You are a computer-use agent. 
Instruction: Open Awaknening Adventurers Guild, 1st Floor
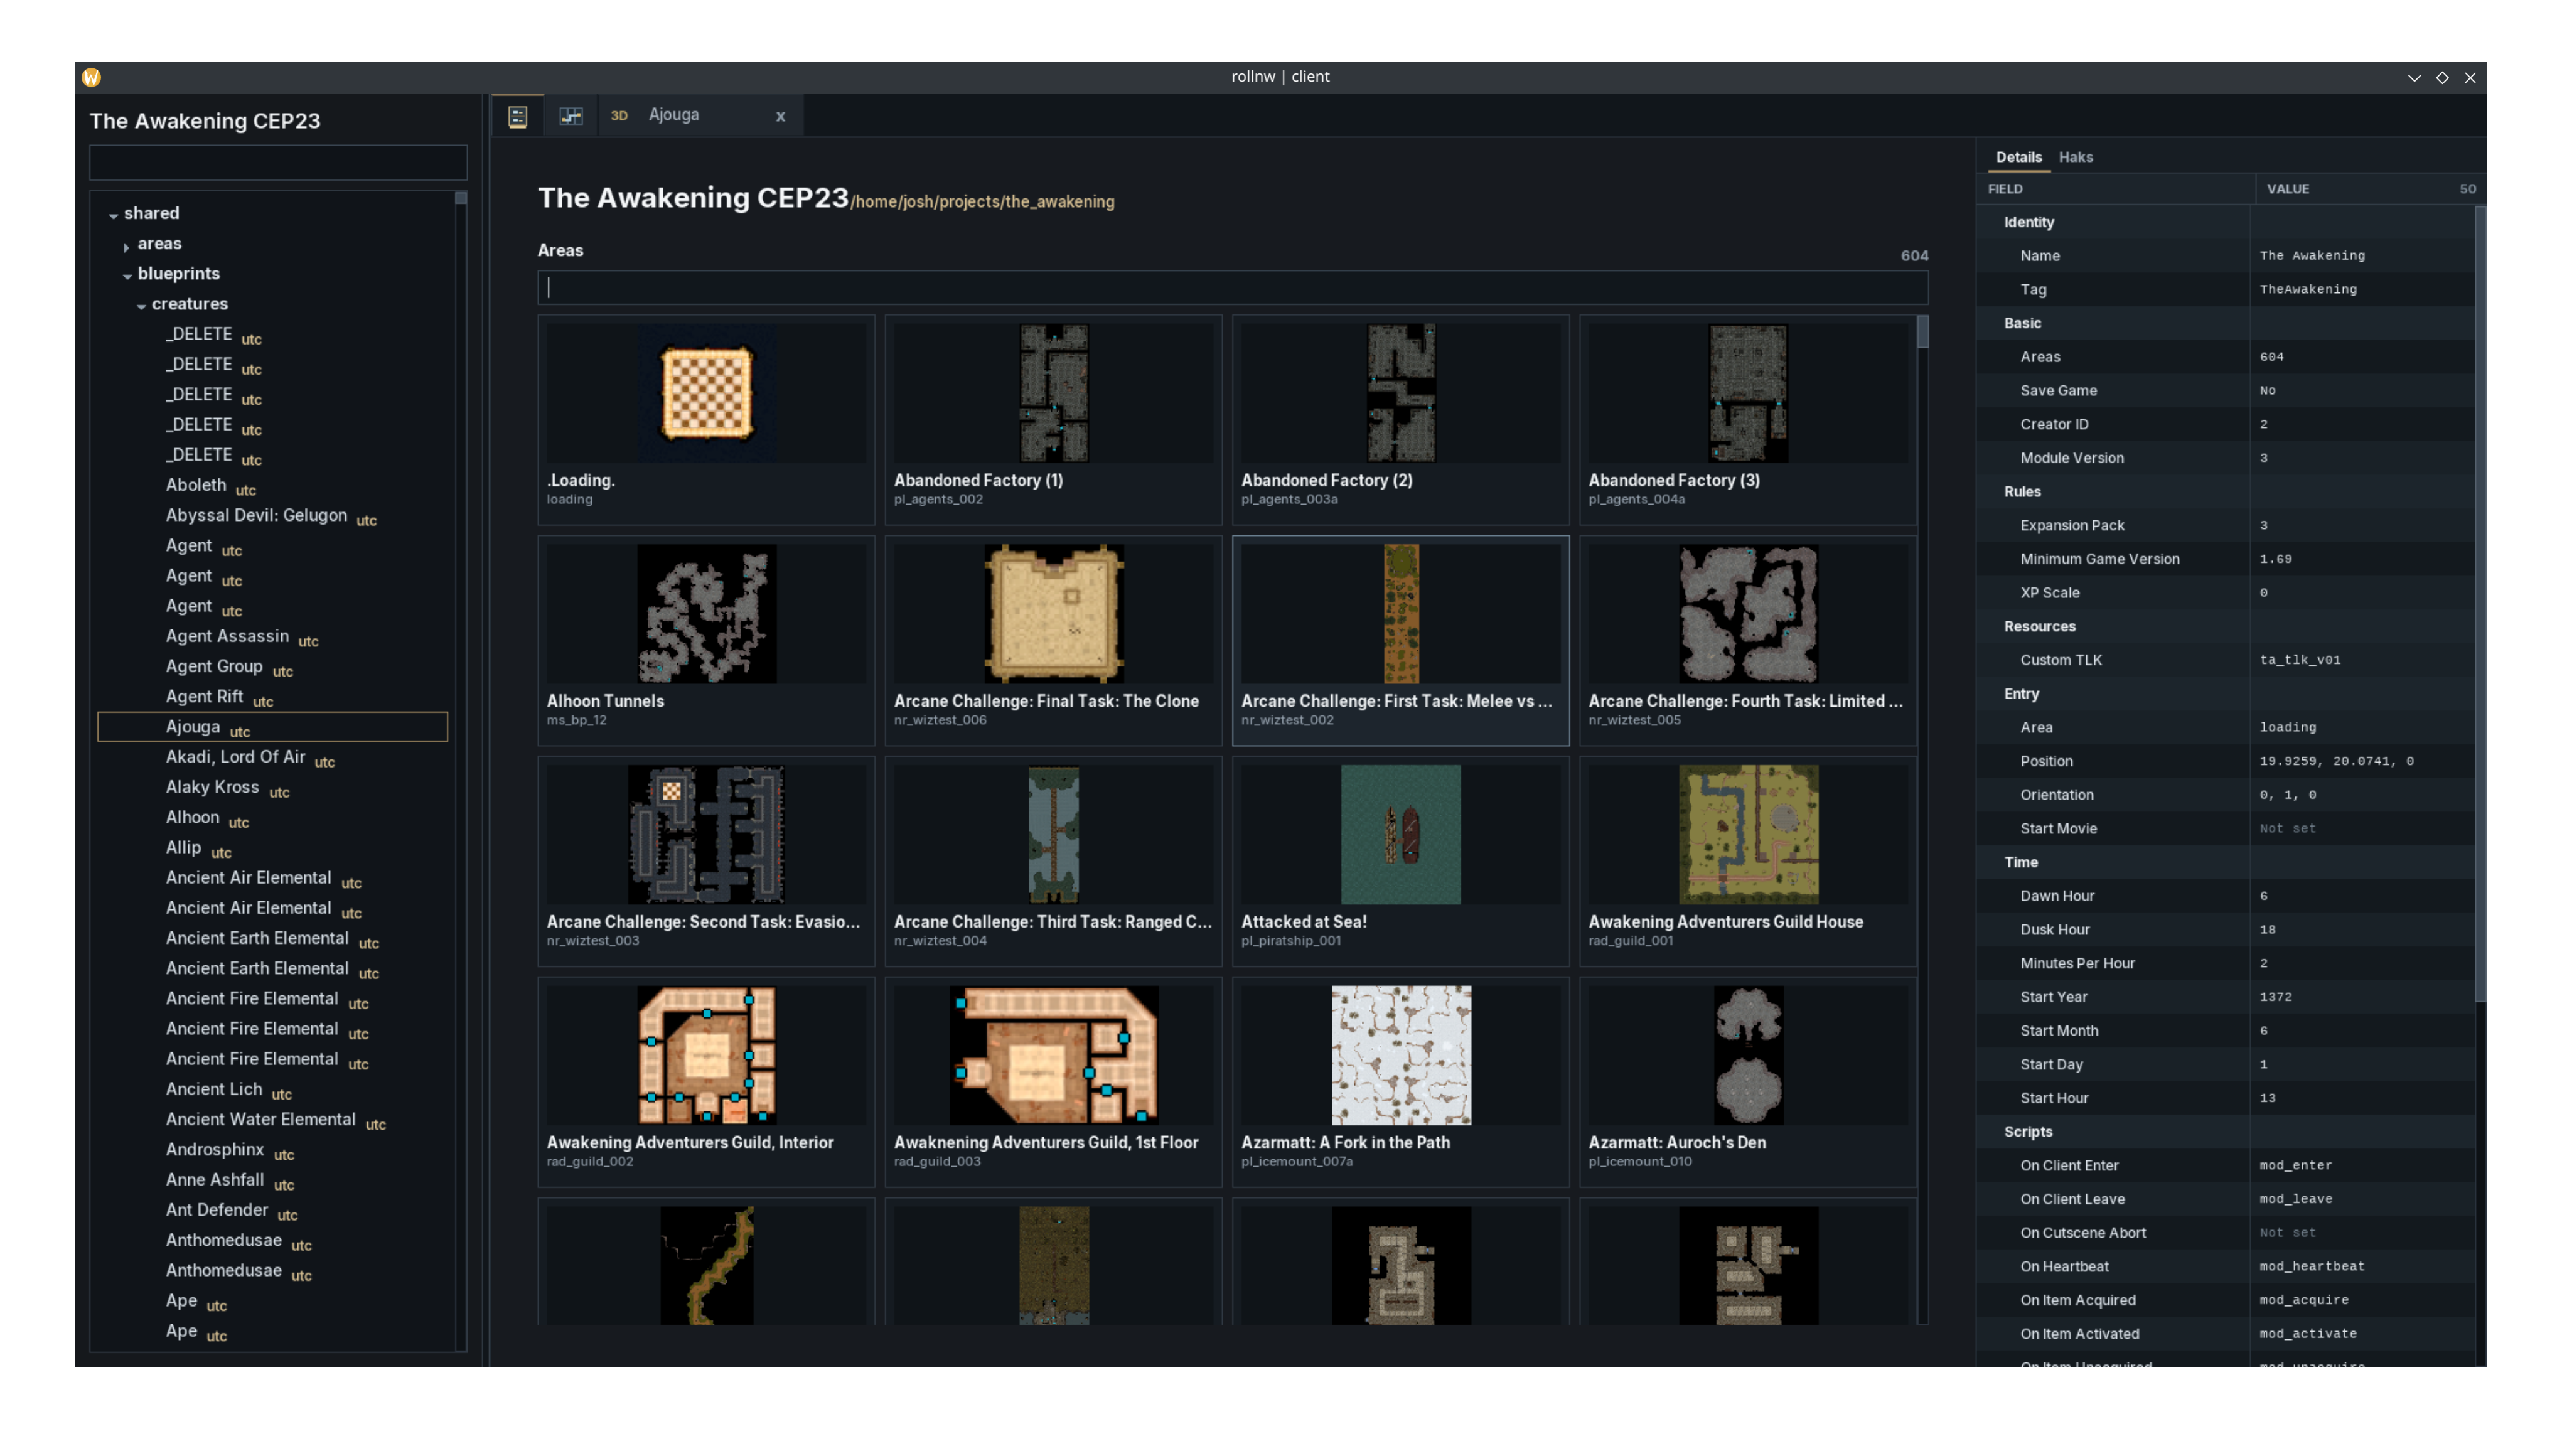(1053, 1082)
